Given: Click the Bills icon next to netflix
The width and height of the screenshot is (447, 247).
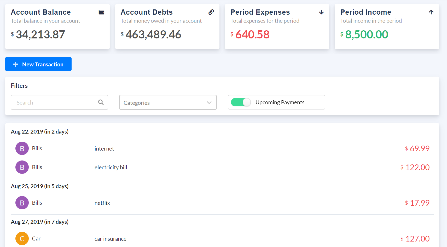Looking at the screenshot, I should [x=22, y=203].
